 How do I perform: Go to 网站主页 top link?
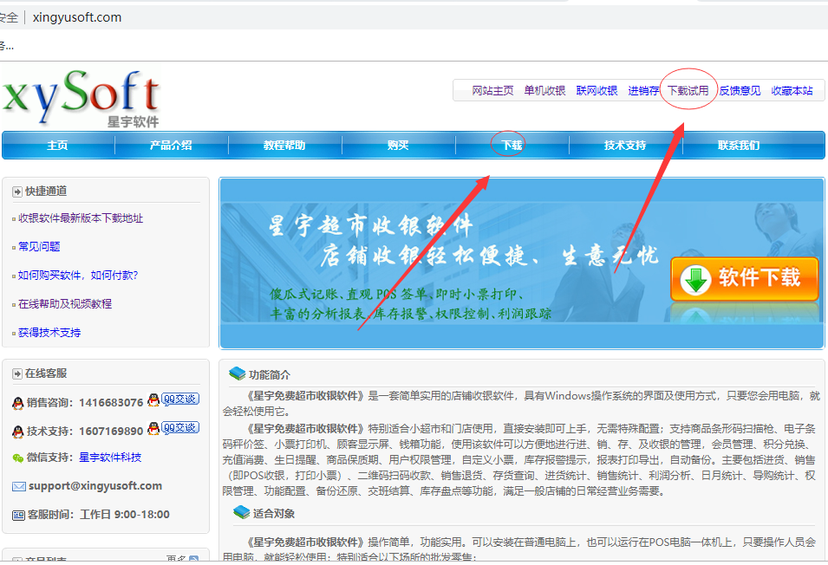[x=492, y=91]
